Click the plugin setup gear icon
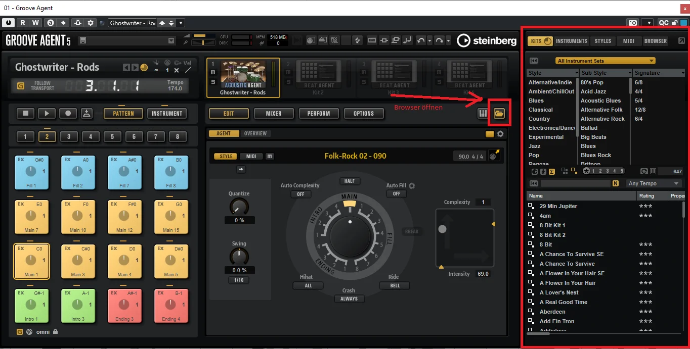This screenshot has width=690, height=349. [x=91, y=23]
